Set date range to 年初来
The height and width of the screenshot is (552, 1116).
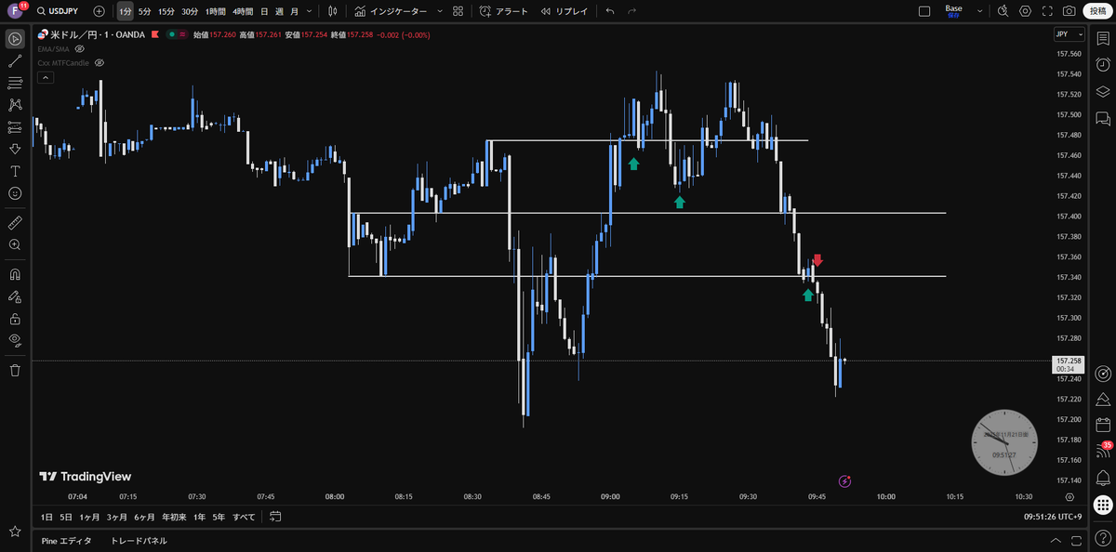click(x=174, y=517)
